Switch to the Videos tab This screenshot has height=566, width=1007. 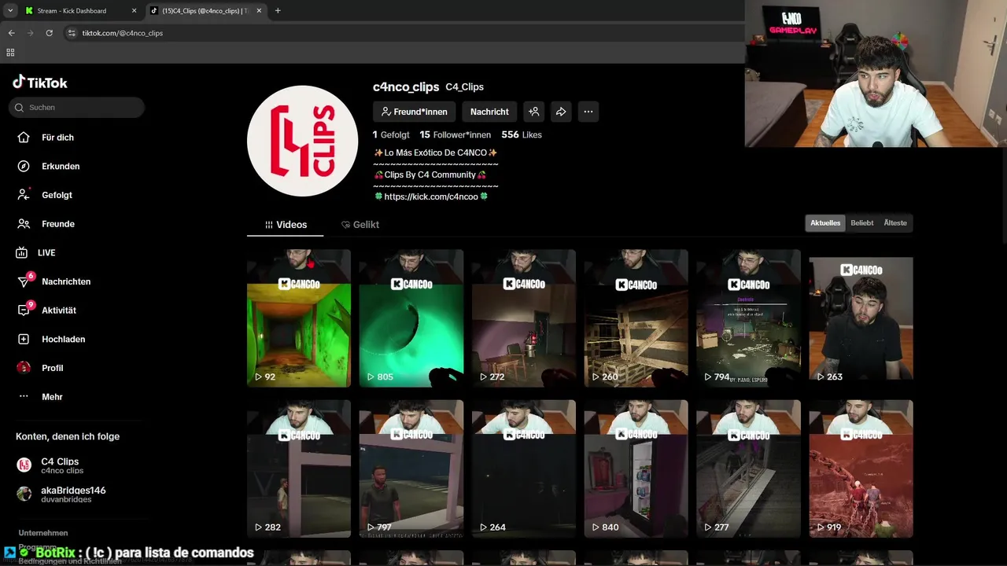[x=286, y=225]
